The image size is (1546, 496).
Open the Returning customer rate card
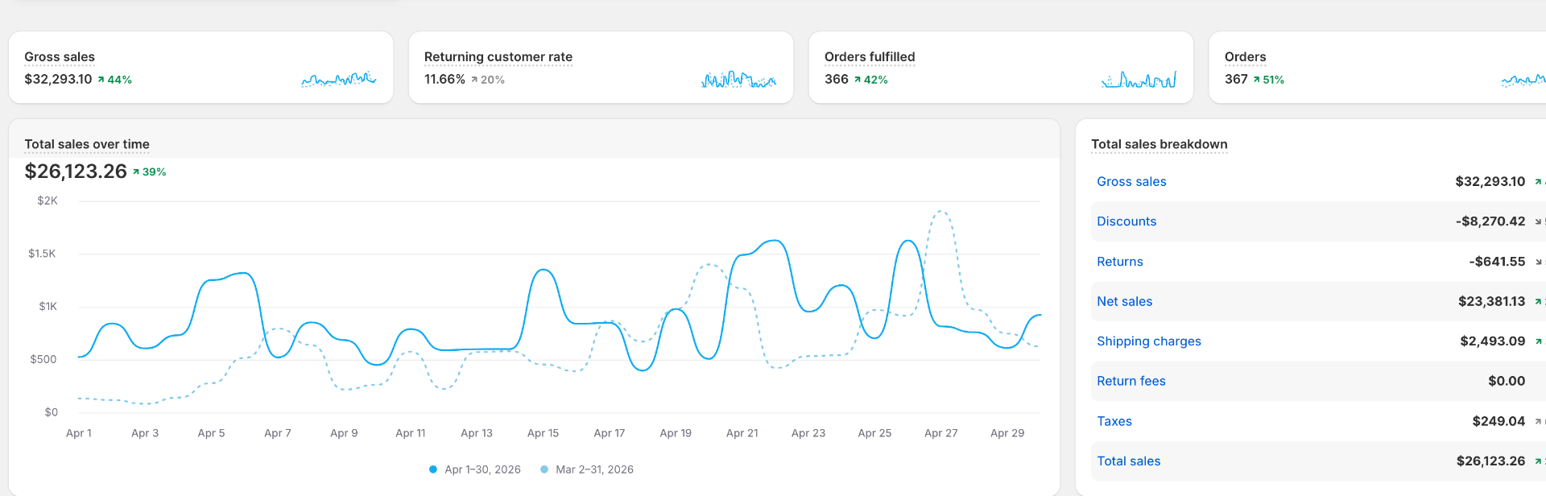coord(601,68)
